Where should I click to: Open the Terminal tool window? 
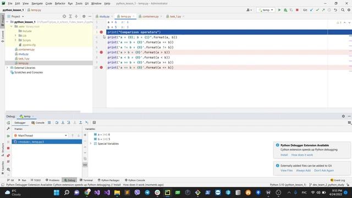coord(86,180)
